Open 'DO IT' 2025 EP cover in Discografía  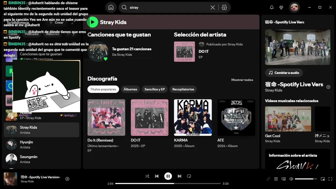click(x=150, y=117)
